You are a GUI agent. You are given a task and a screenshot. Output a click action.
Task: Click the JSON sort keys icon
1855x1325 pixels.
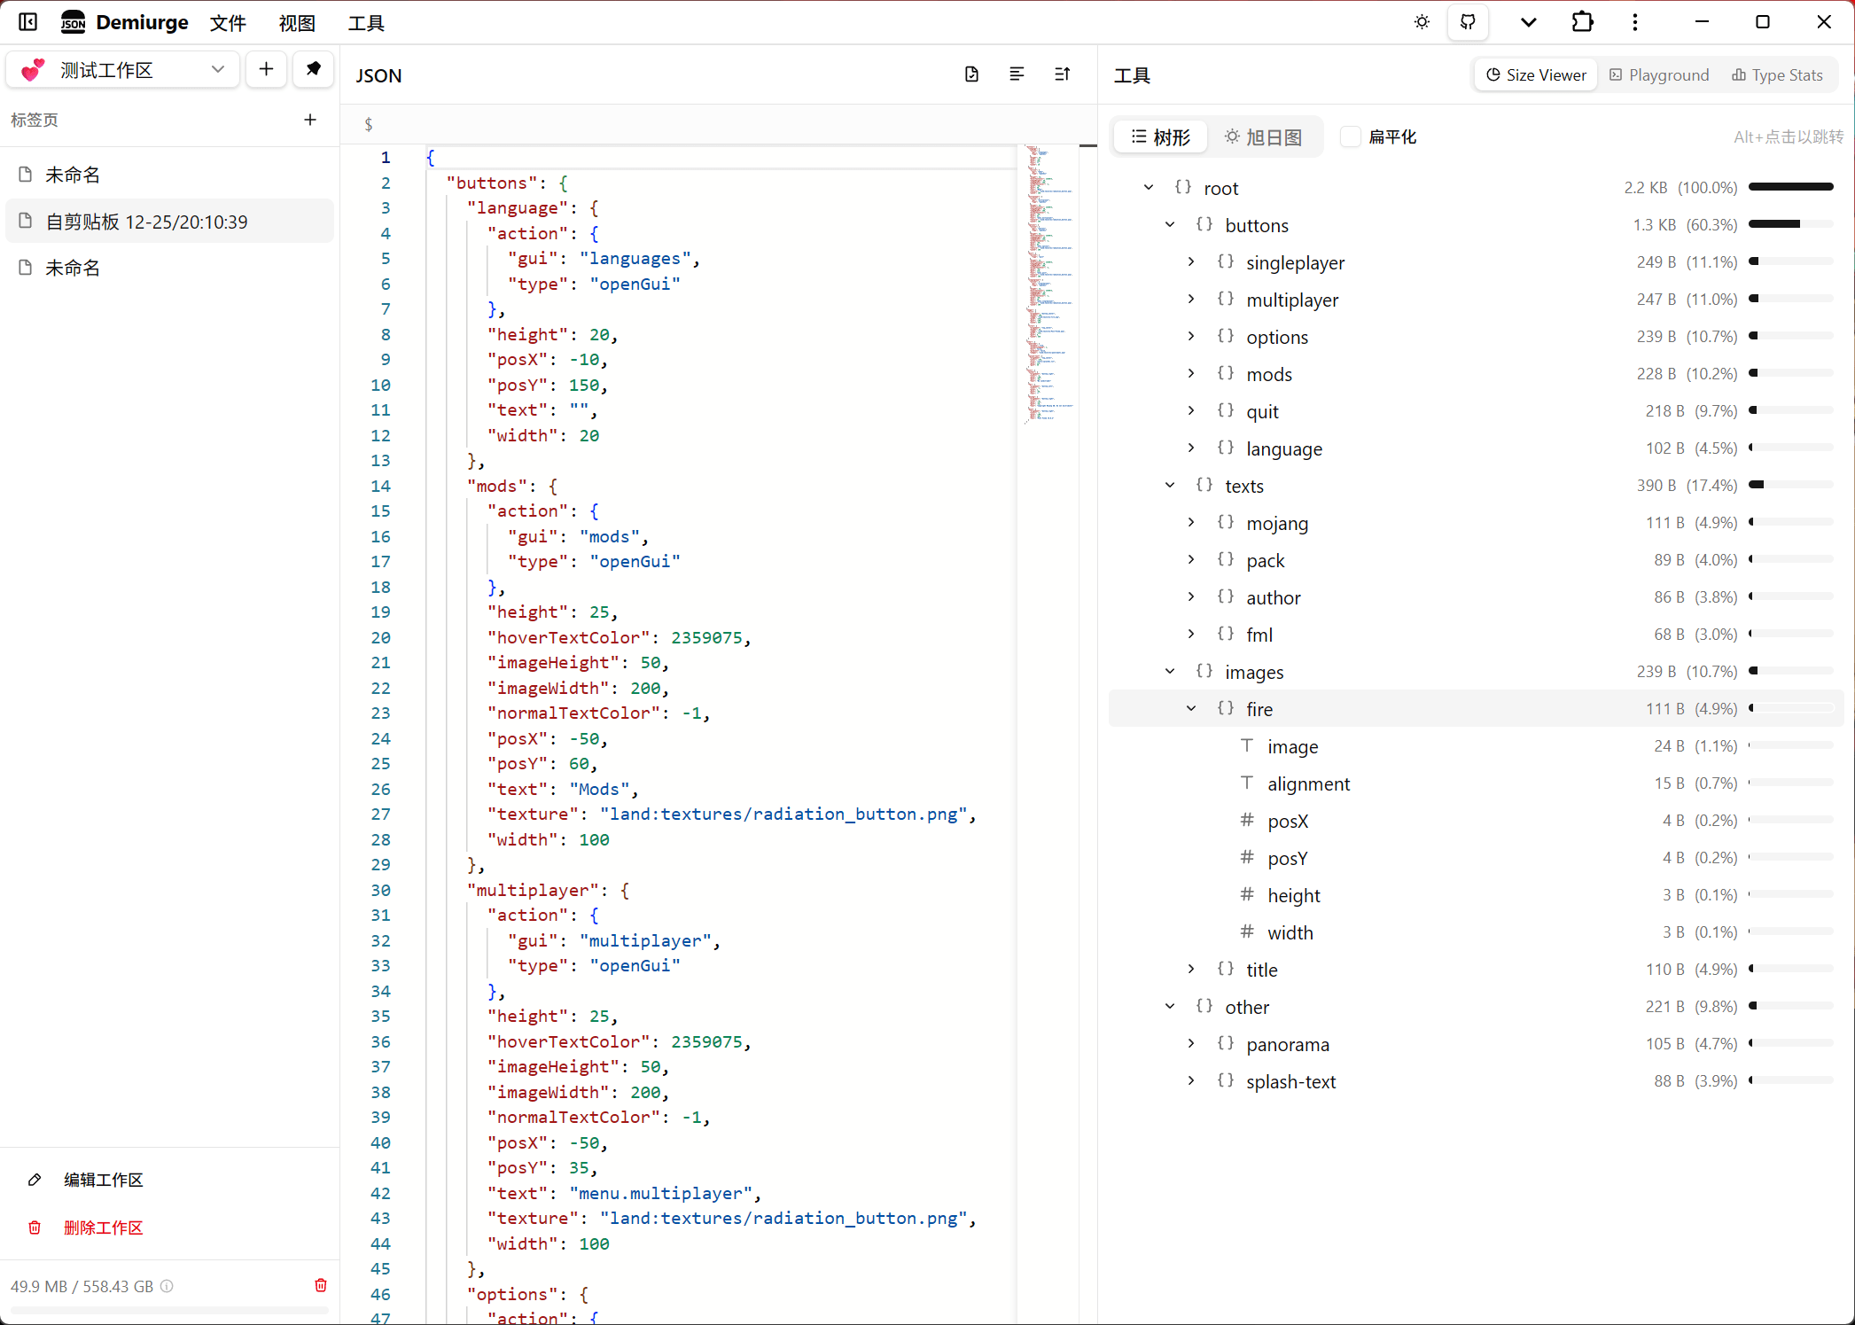[x=1062, y=74]
